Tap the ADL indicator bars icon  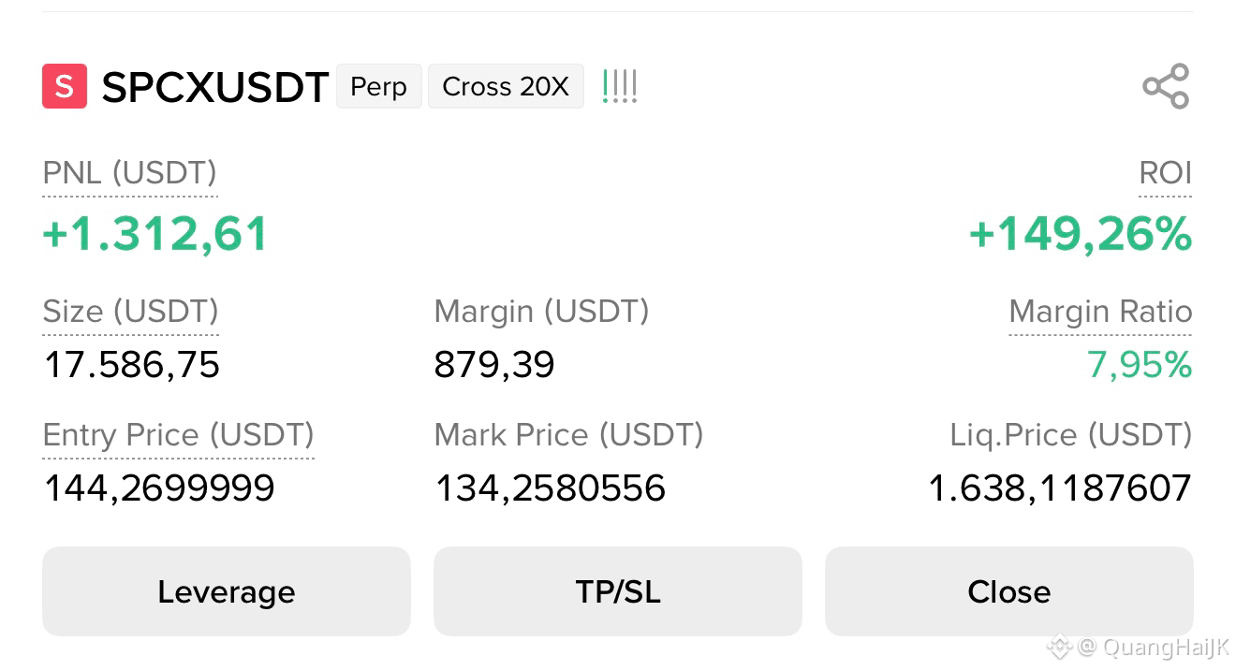click(x=620, y=86)
